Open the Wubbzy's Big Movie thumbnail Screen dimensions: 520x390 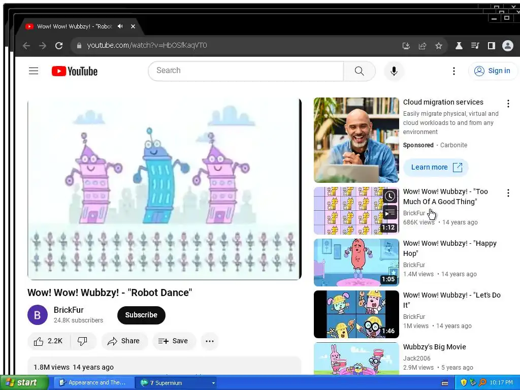point(356,359)
